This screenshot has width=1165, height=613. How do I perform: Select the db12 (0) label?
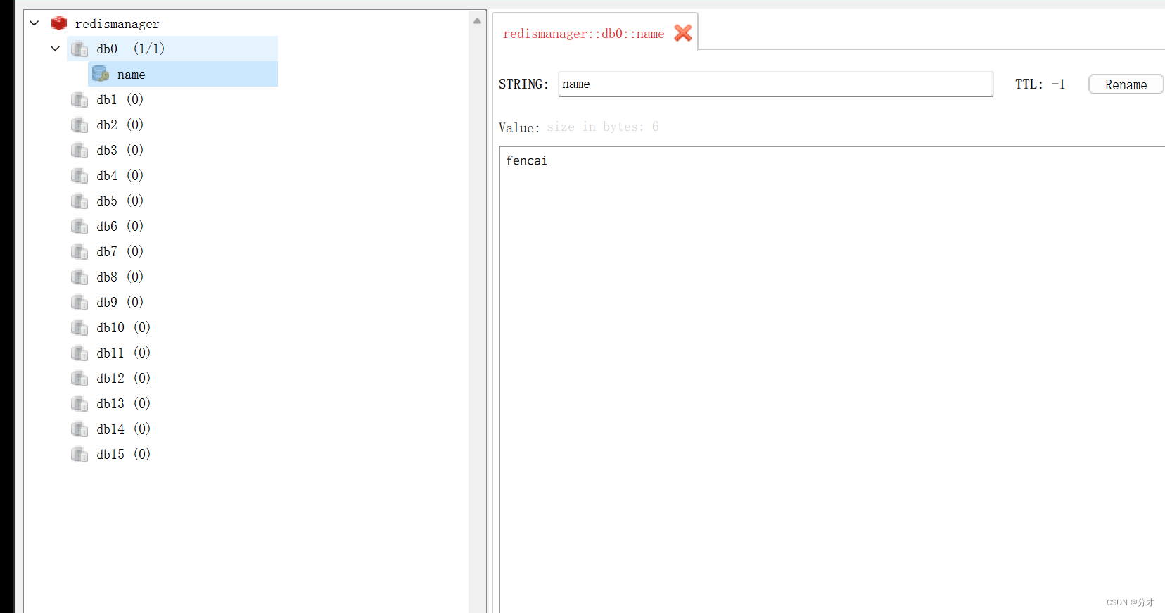124,378
